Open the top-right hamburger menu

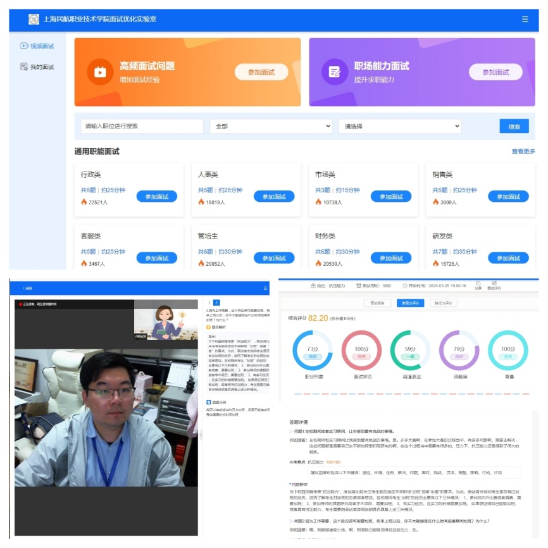pos(525,19)
